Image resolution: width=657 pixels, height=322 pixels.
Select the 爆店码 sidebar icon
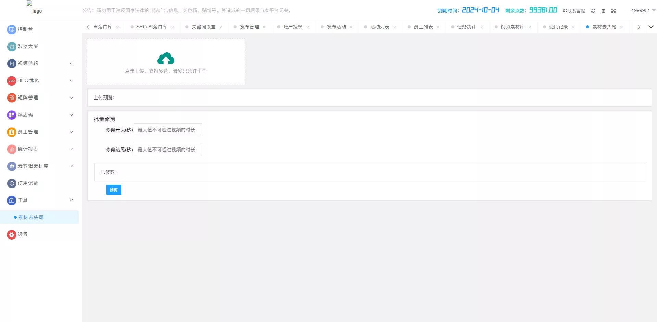[11, 115]
